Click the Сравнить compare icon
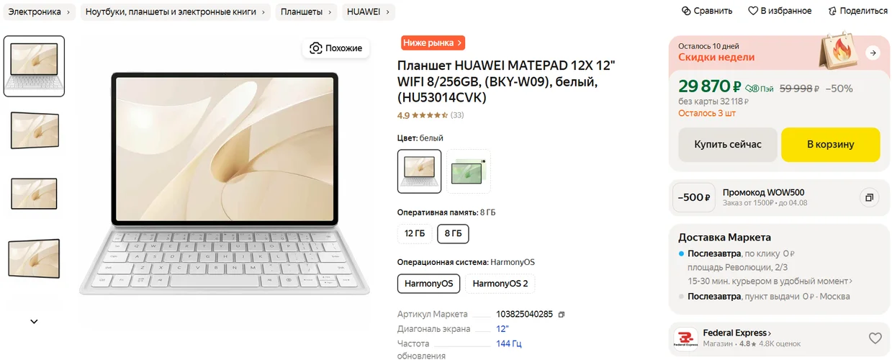Viewport: 892px width, 360px height. (686, 11)
